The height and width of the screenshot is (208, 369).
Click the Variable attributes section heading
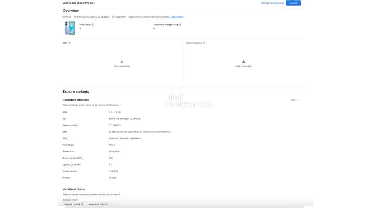(74, 189)
